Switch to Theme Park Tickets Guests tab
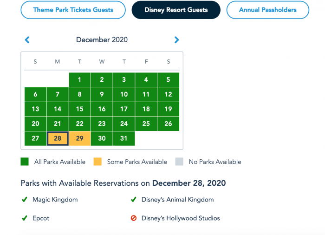This screenshot has width=325, height=235. 73,10
